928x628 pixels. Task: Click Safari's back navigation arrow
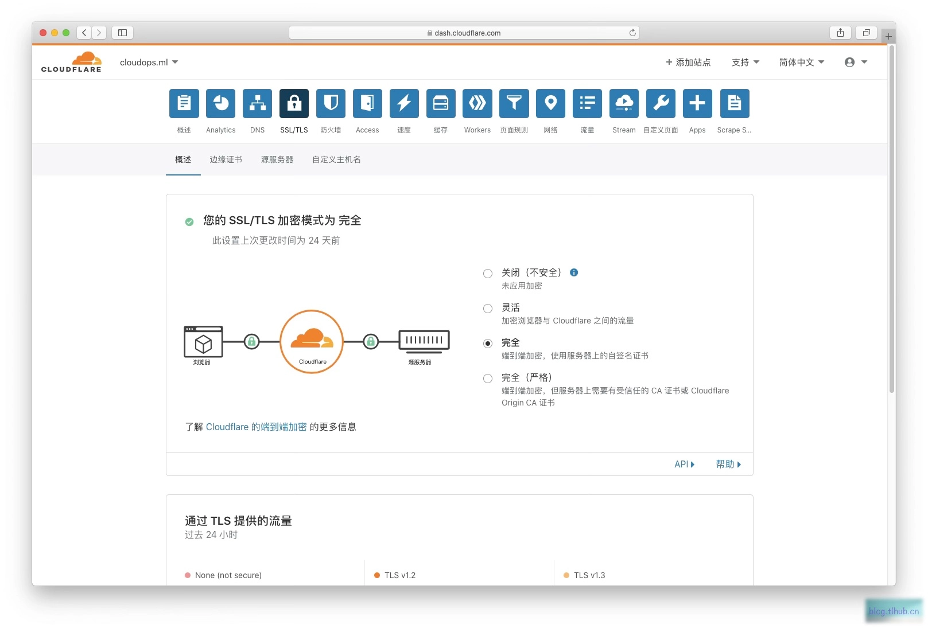click(x=84, y=33)
